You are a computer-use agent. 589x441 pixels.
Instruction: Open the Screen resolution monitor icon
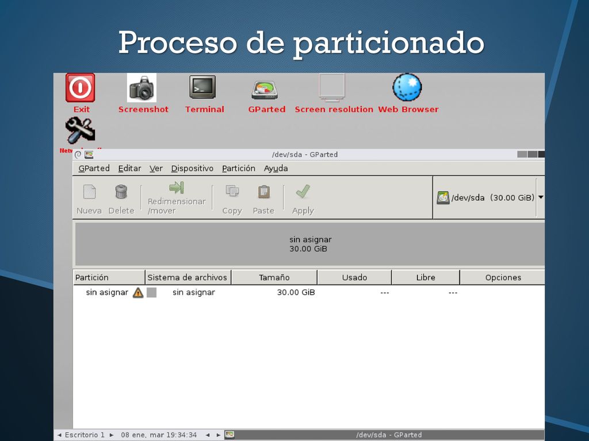click(332, 88)
